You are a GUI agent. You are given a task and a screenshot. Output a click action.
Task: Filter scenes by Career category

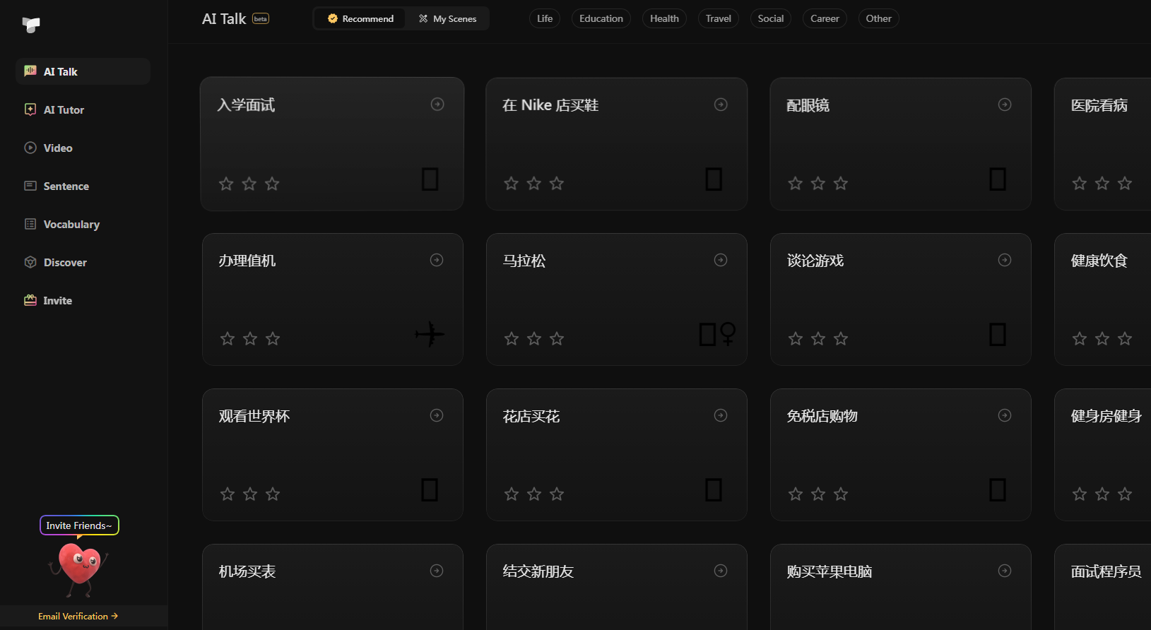tap(825, 18)
